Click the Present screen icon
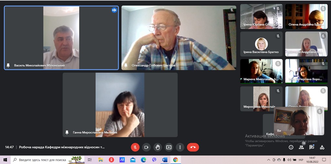 pyautogui.click(x=169, y=147)
